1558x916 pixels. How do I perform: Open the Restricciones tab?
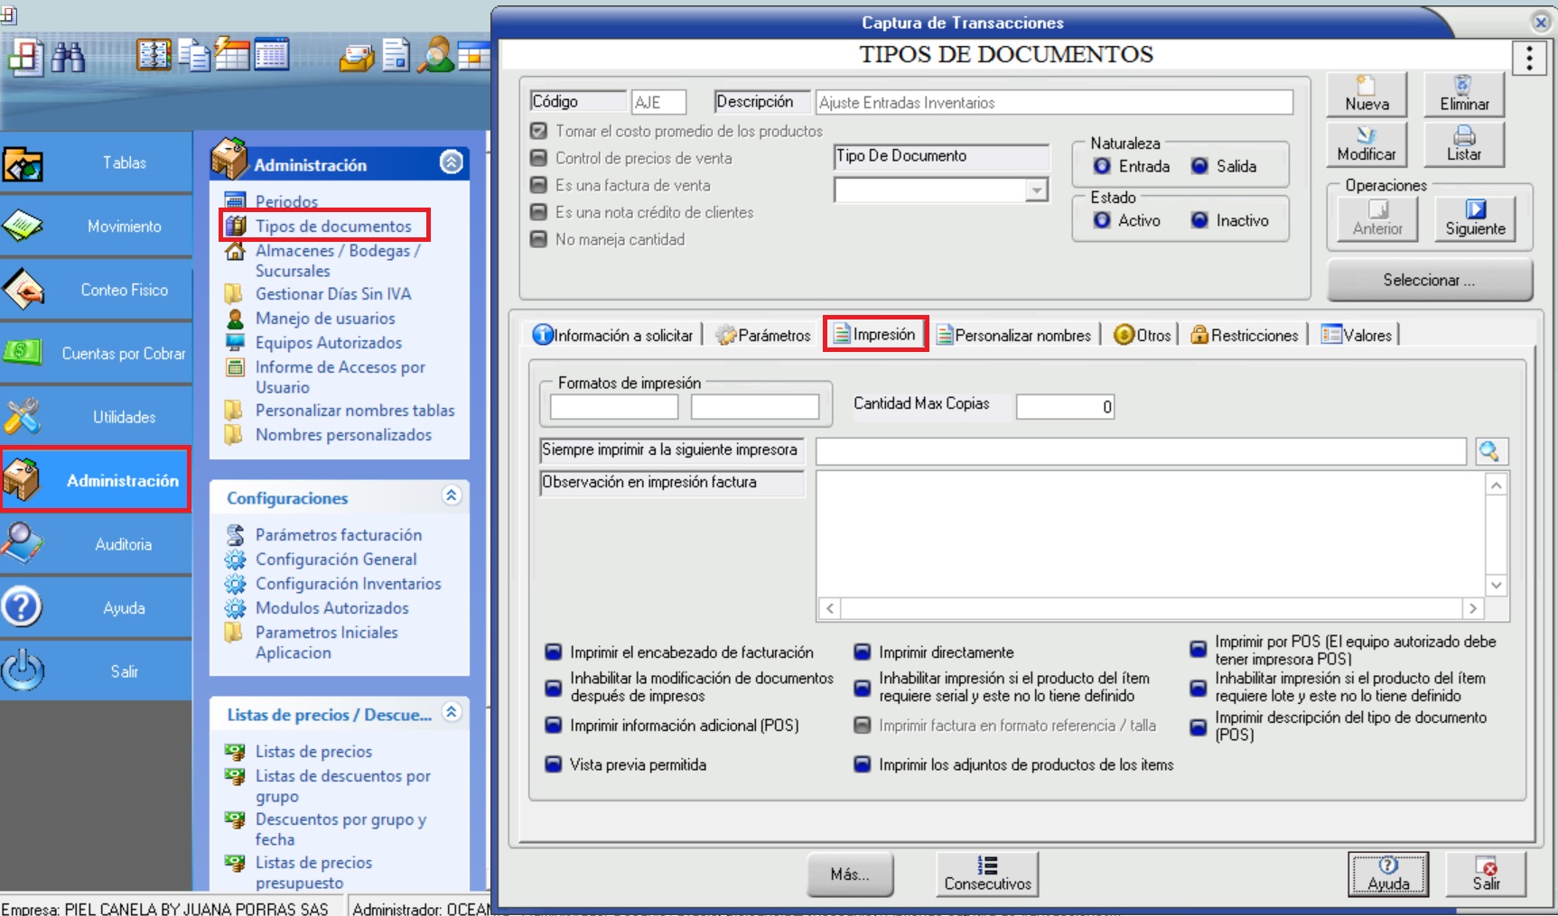(1245, 336)
